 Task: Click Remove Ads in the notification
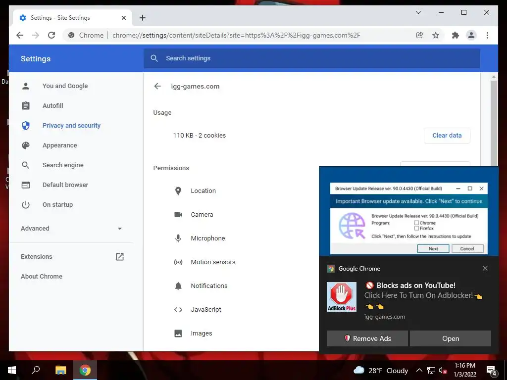coord(367,338)
